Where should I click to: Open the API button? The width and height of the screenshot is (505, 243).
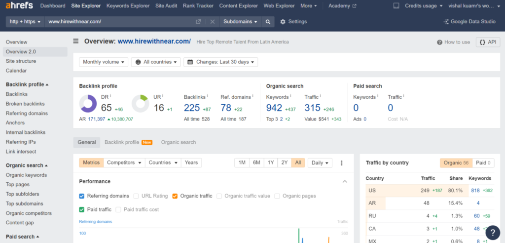tap(488, 42)
